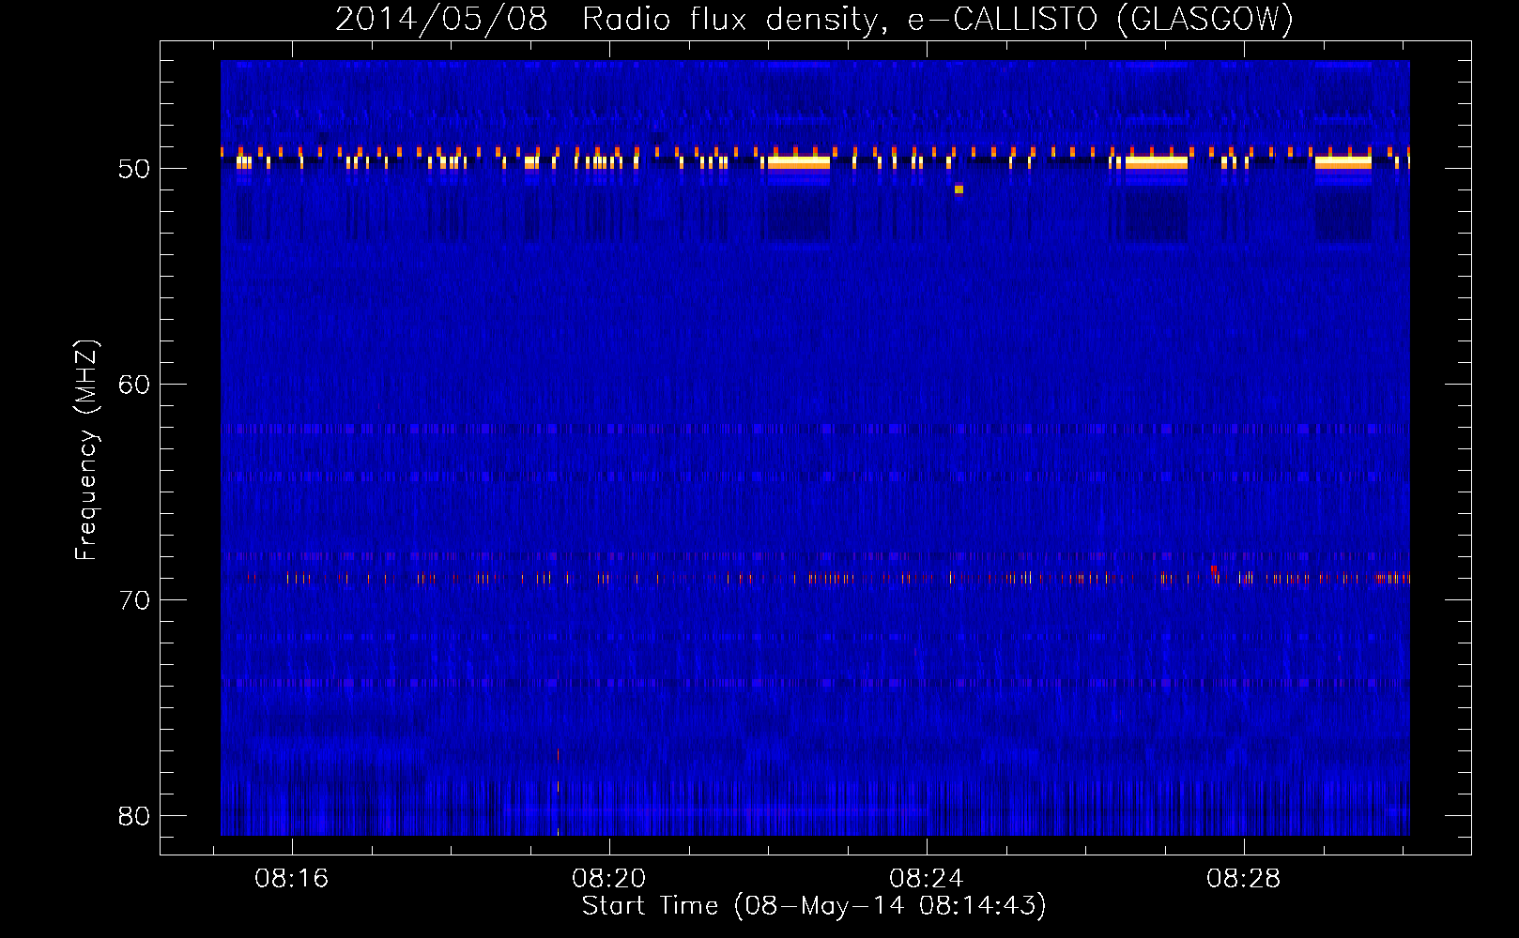Click the 08:20 time tick label
This screenshot has width=1519, height=938.
(x=609, y=879)
